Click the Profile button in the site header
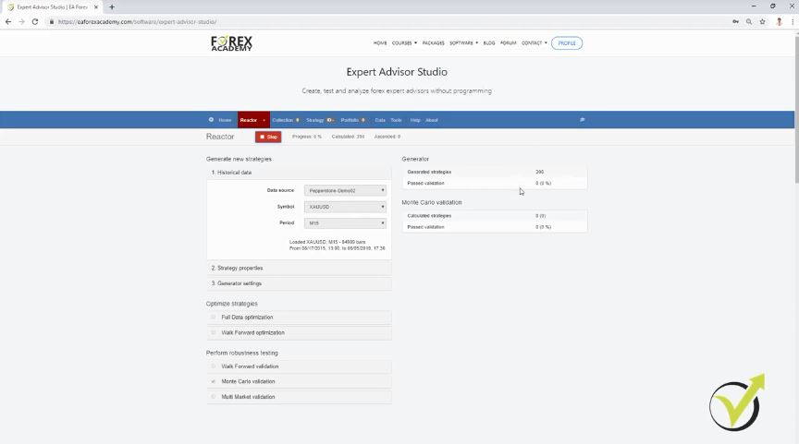This screenshot has width=799, height=444. tap(567, 43)
